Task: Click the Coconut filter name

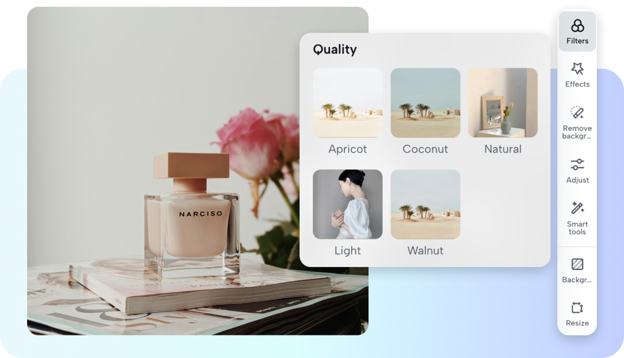Action: point(425,149)
